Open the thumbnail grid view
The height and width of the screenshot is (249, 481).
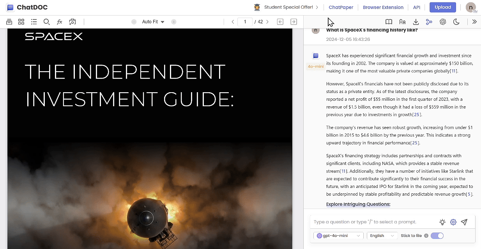(x=21, y=22)
